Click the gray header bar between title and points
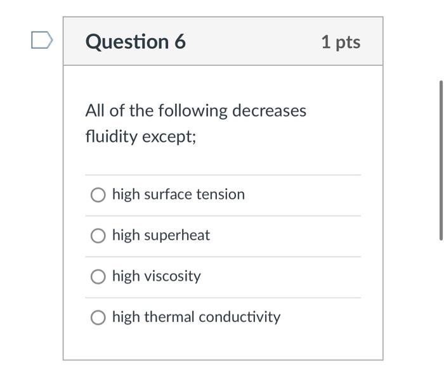Screen dimensions: 444x377 point(254,42)
